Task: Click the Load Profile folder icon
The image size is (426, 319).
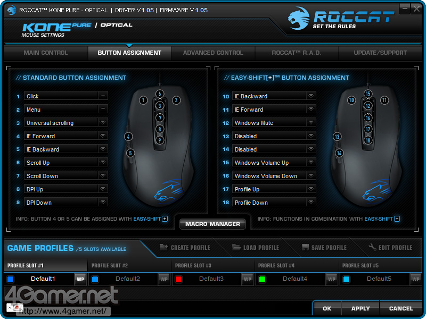Action: point(236,247)
